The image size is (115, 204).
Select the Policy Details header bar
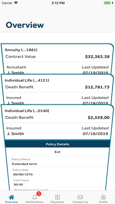pos(57,144)
